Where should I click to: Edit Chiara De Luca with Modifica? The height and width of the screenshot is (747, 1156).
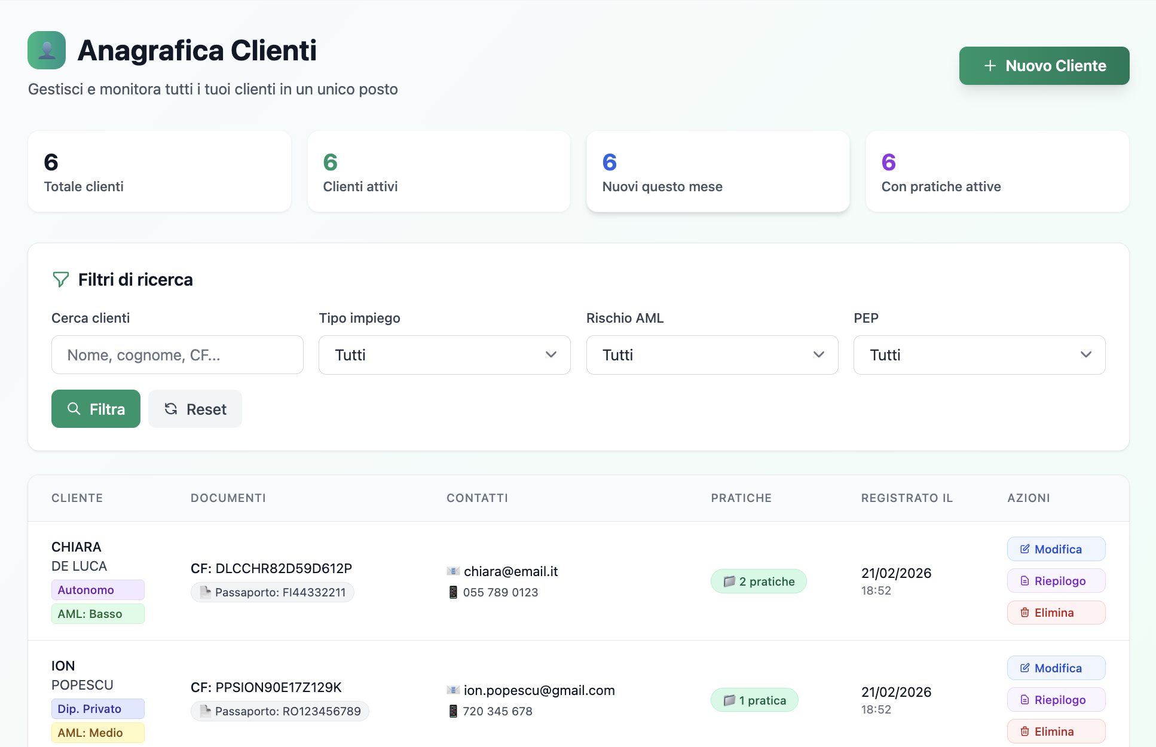(1056, 549)
